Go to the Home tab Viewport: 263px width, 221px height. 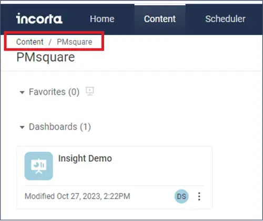click(102, 19)
